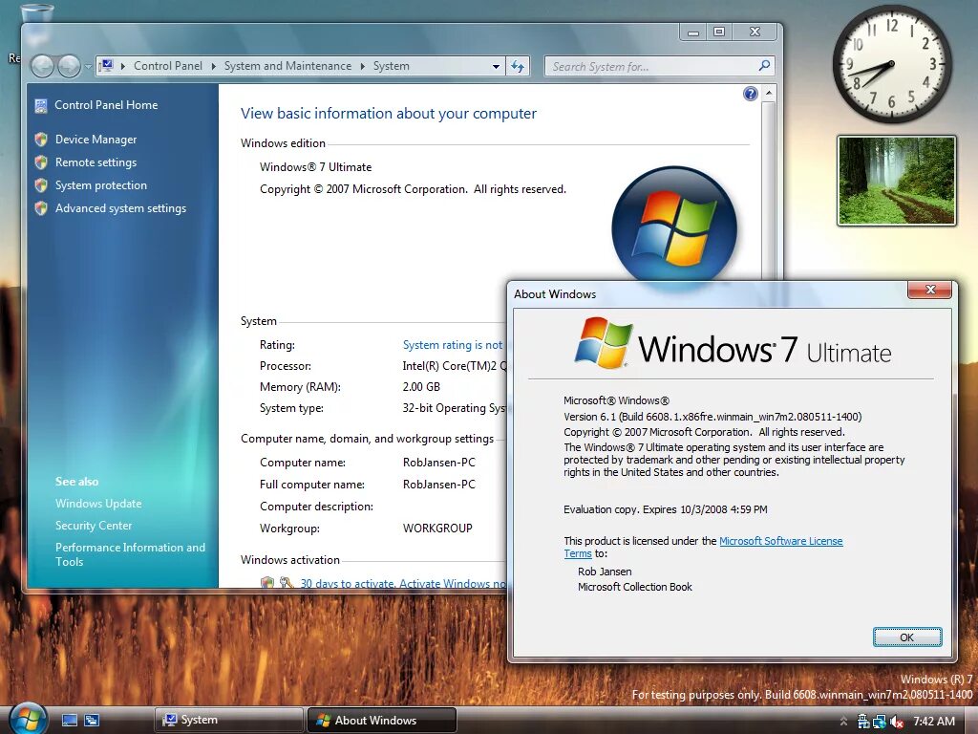
Task: Click Show Desktop quick launch icon
Action: point(69,721)
